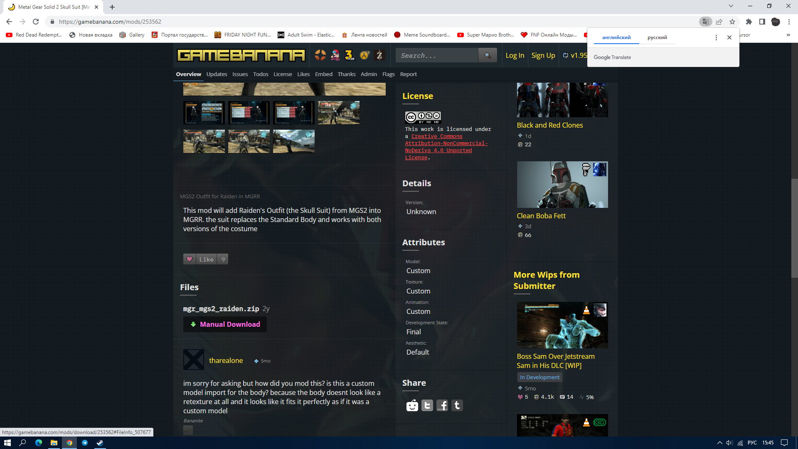Share the mod on Facebook
This screenshot has height=449, width=798.
point(442,405)
